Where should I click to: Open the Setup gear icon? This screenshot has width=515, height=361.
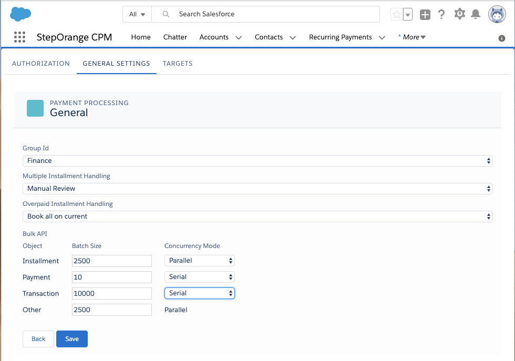pyautogui.click(x=459, y=14)
